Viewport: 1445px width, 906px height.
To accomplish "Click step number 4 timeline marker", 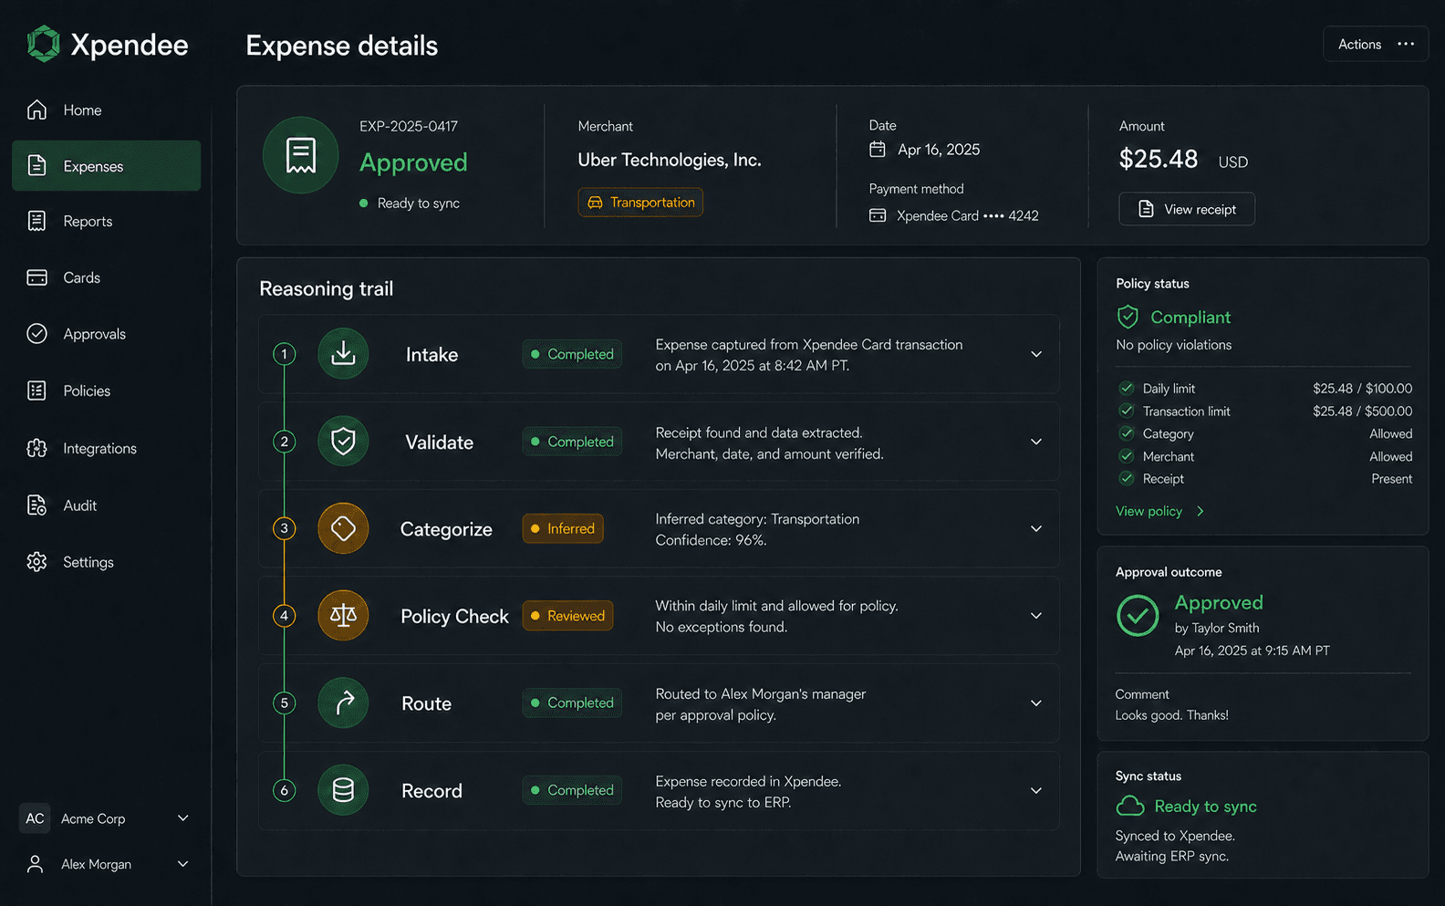I will point(284,616).
